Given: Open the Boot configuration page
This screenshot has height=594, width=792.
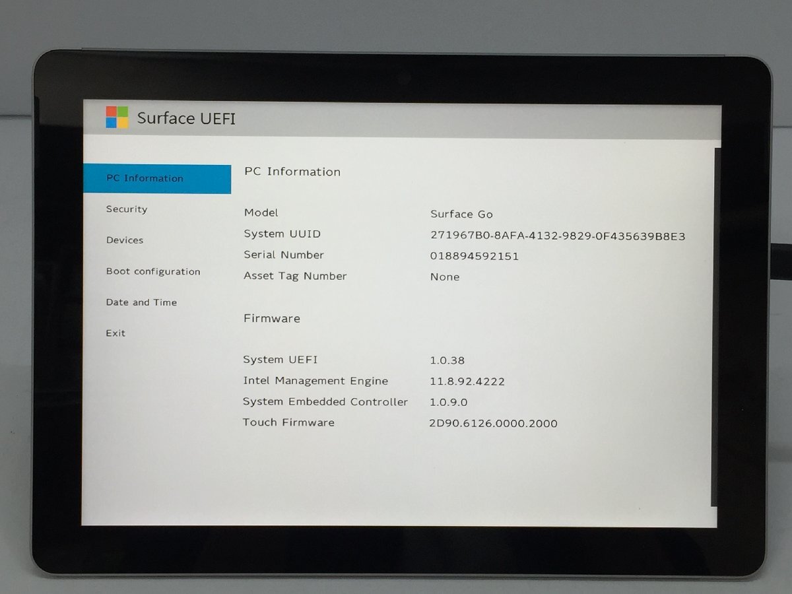Looking at the screenshot, I should 153,271.
